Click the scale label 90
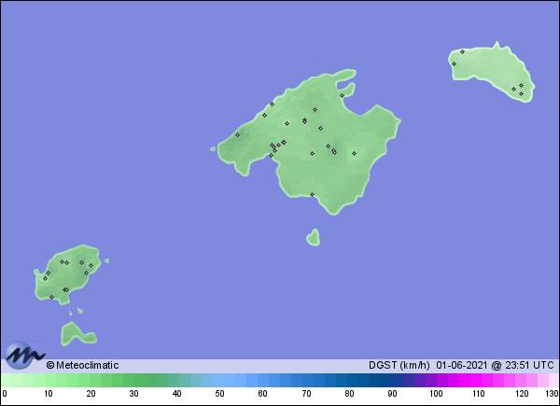Viewport: 560px width, 406px height. pyautogui.click(x=392, y=394)
